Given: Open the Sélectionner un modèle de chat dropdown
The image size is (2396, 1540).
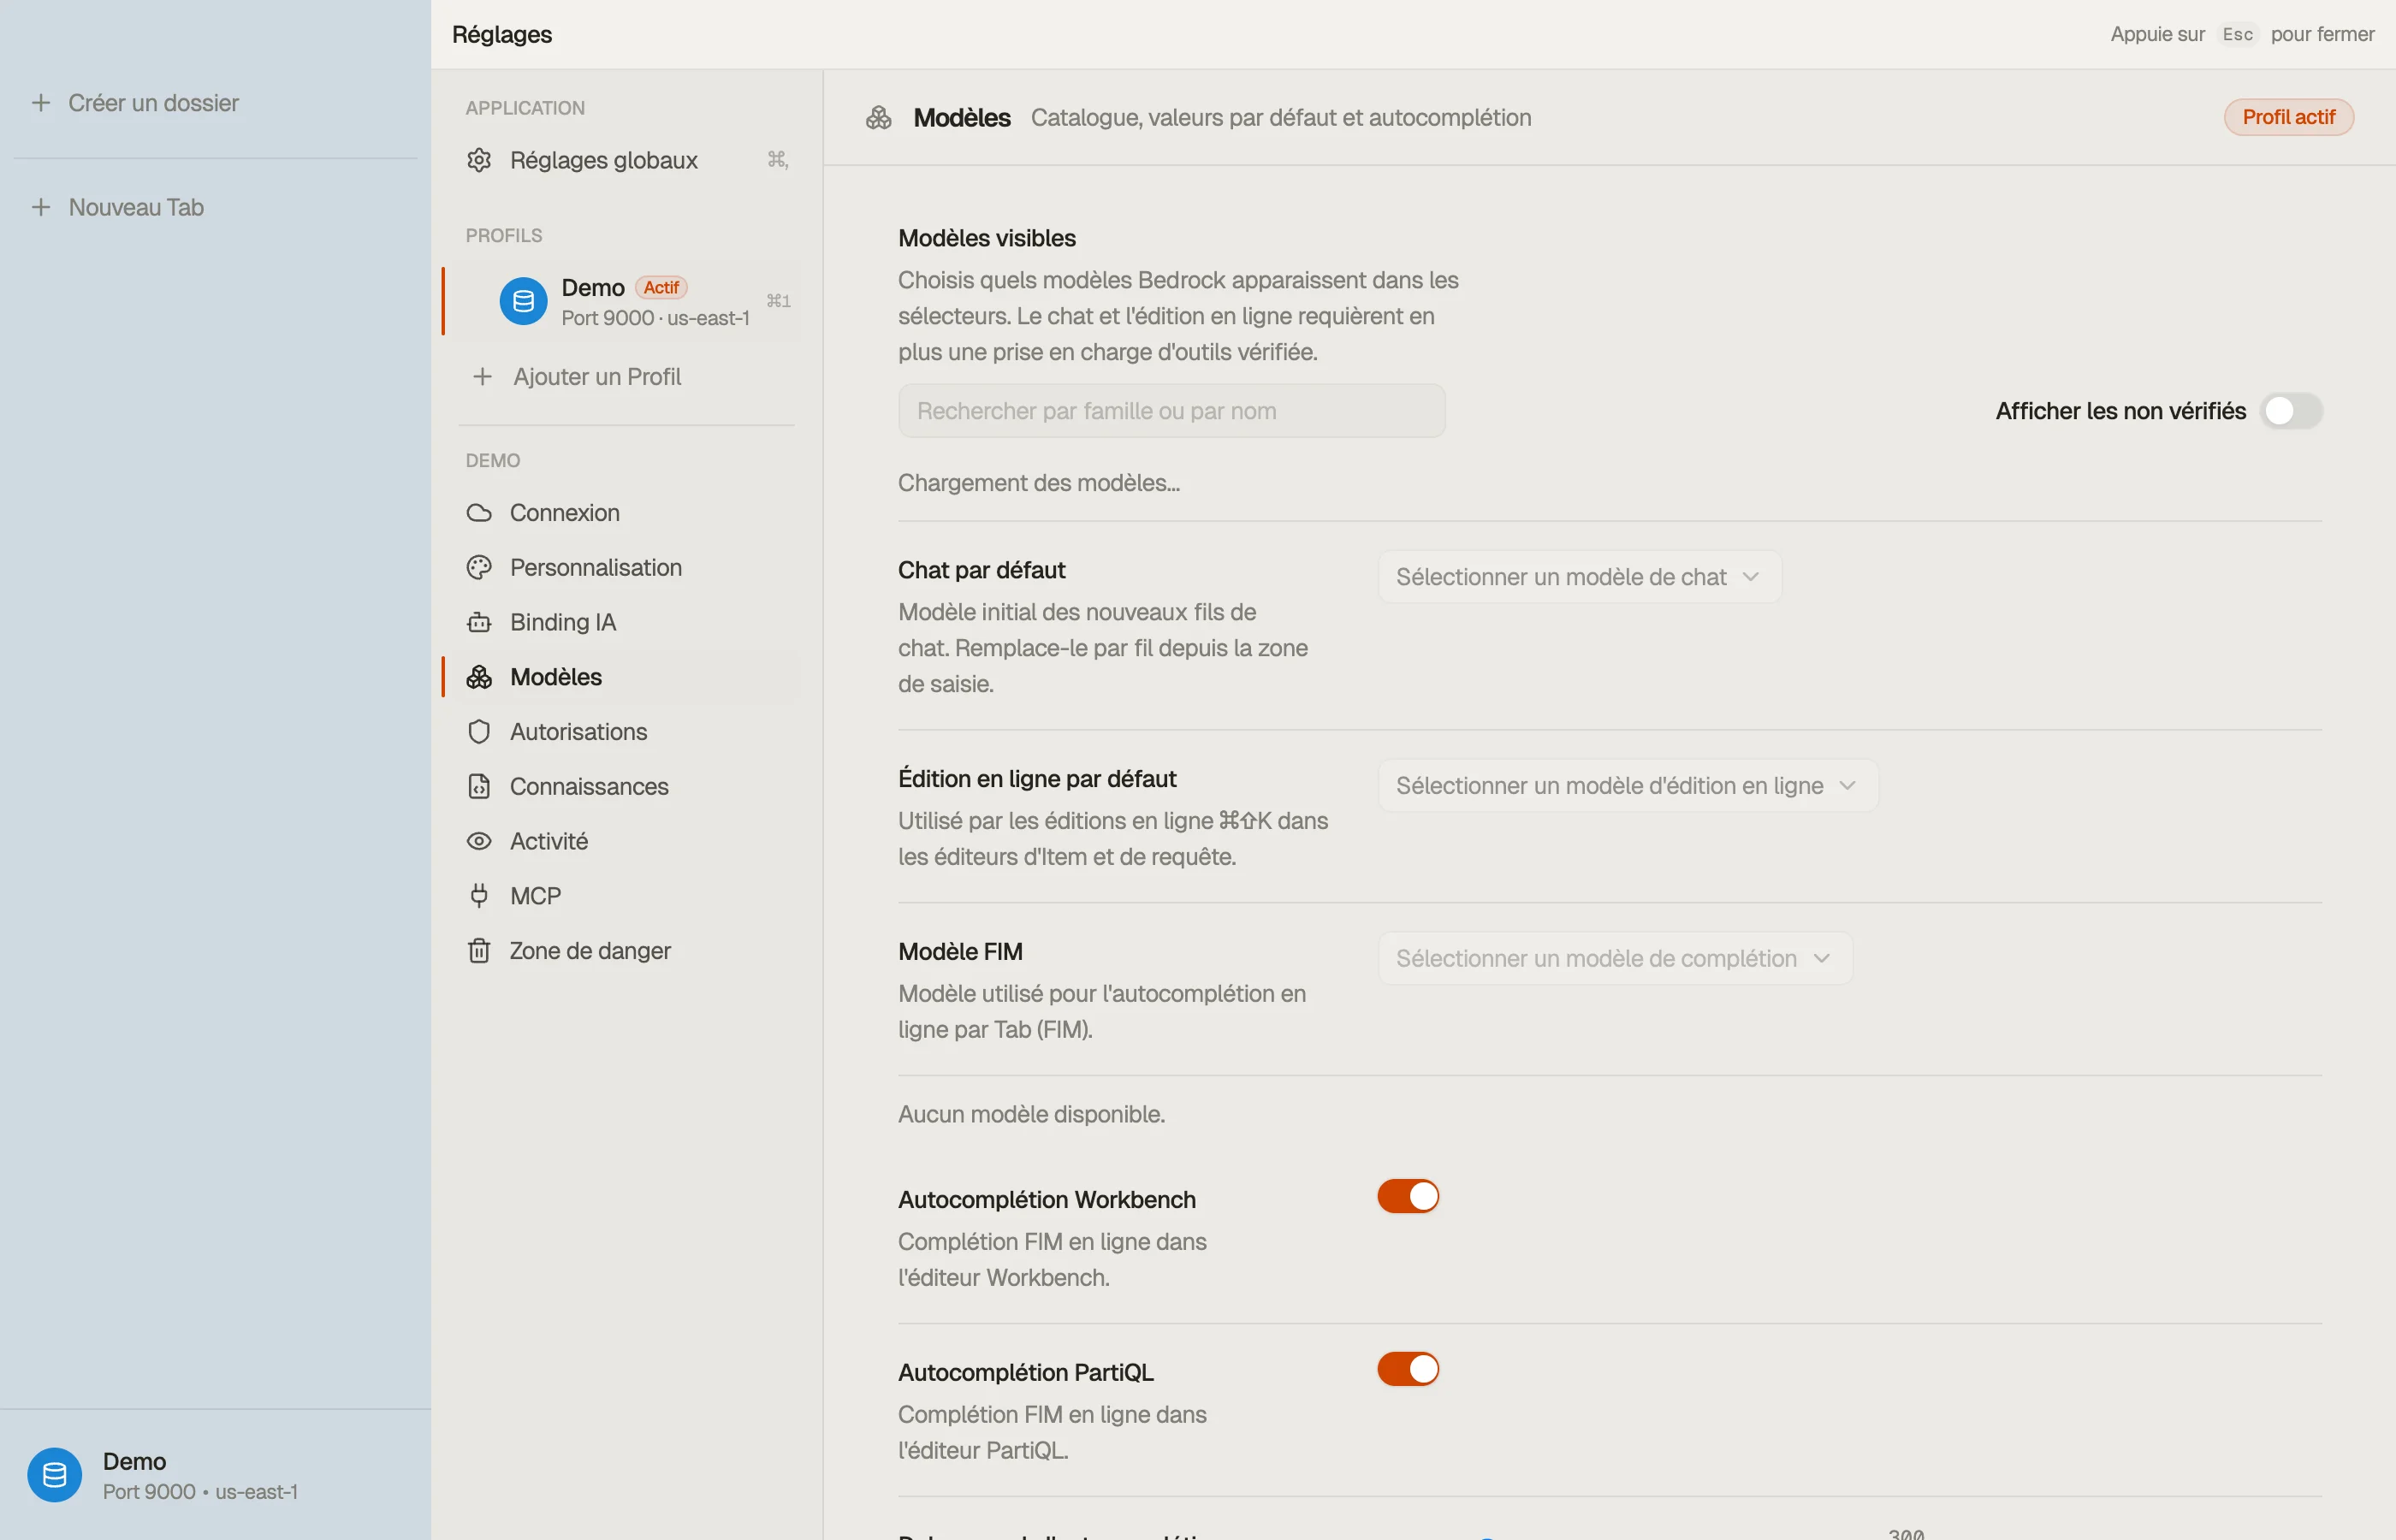Looking at the screenshot, I should click(1579, 577).
